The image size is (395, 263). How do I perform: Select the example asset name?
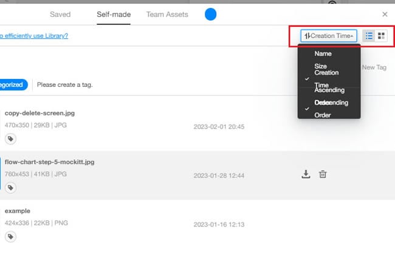tap(18, 211)
